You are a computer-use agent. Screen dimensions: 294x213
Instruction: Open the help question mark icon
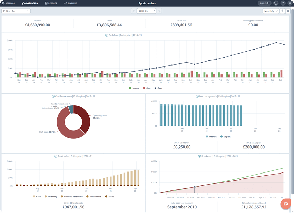283,3
